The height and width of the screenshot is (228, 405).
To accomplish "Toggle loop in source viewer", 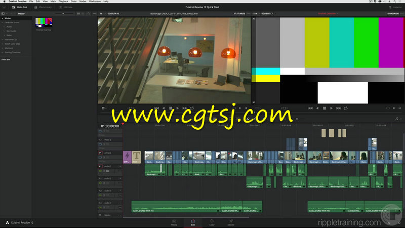I will [192, 108].
